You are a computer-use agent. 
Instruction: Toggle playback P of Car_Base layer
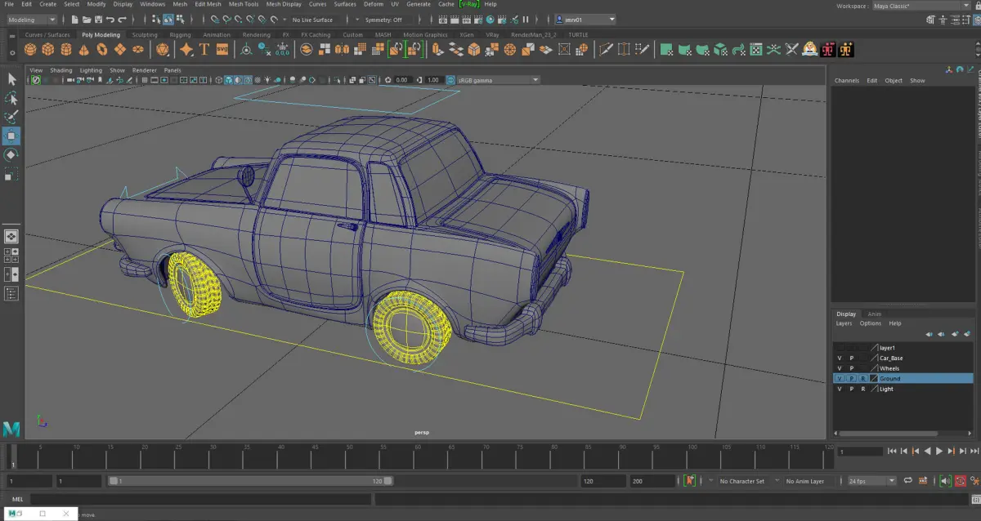(851, 358)
